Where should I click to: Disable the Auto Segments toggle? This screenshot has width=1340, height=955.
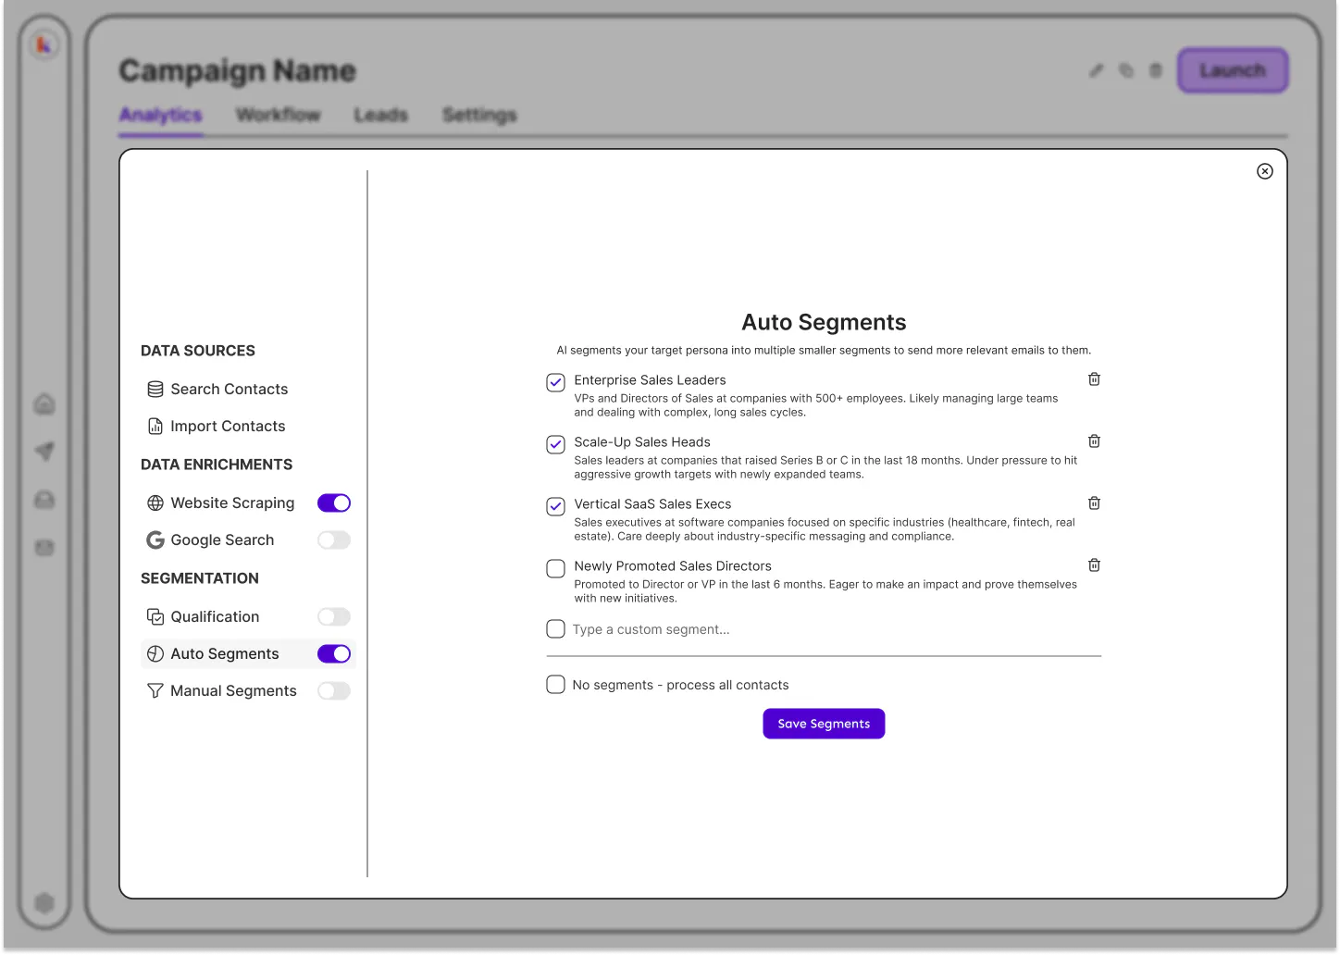pyautogui.click(x=334, y=654)
